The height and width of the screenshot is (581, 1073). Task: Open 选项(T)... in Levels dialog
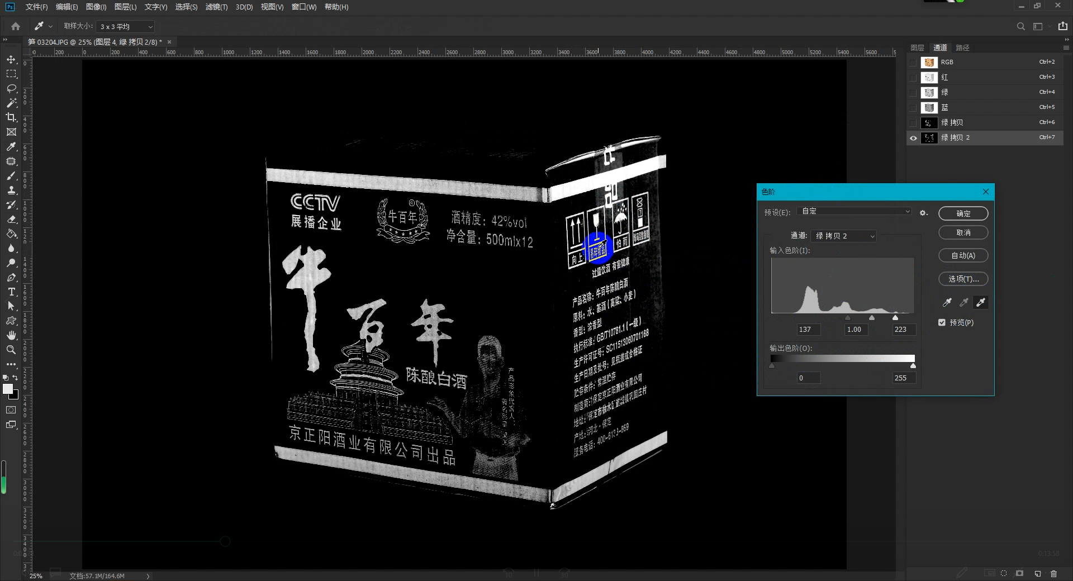coord(963,279)
